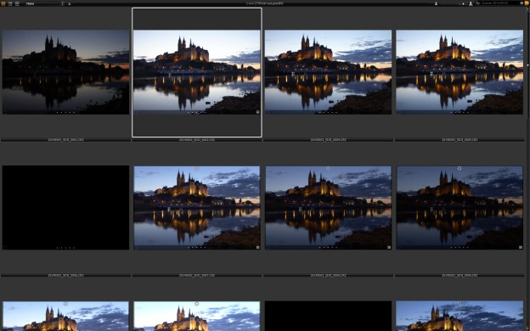Click the circle marker atop third-row first thumbnail
The image size is (530, 331).
pos(65,304)
